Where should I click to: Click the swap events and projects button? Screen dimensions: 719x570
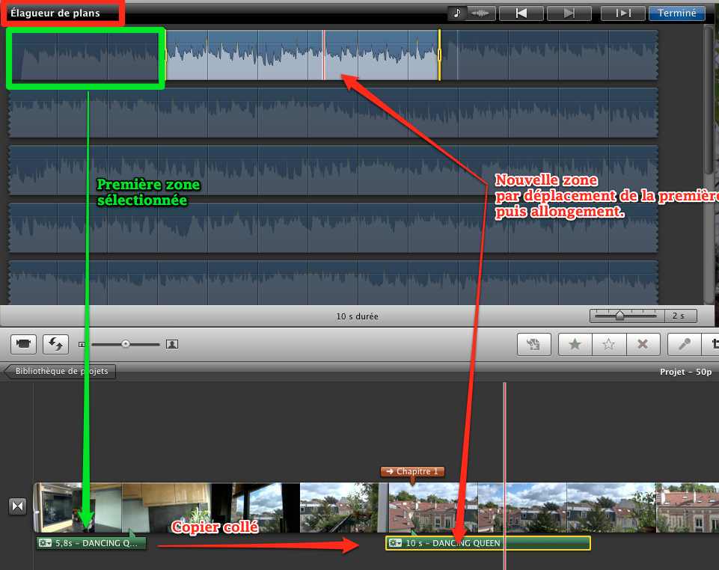55,344
